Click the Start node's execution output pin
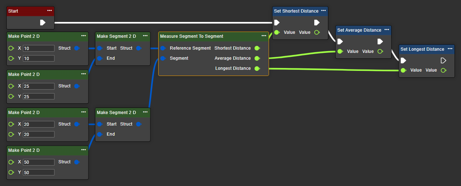 pos(42,23)
